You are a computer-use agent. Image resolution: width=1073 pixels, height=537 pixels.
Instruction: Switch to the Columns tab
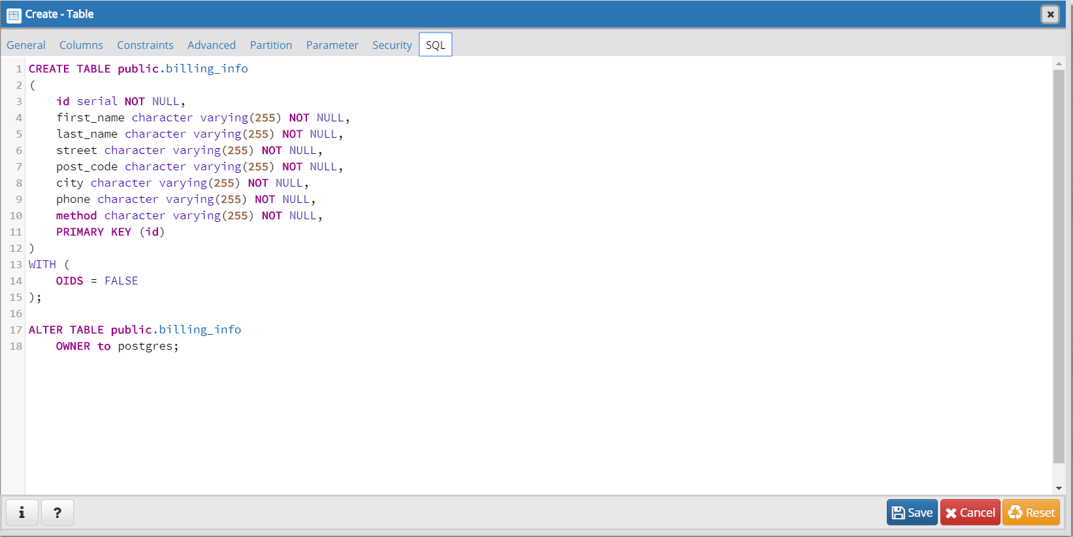coord(81,45)
